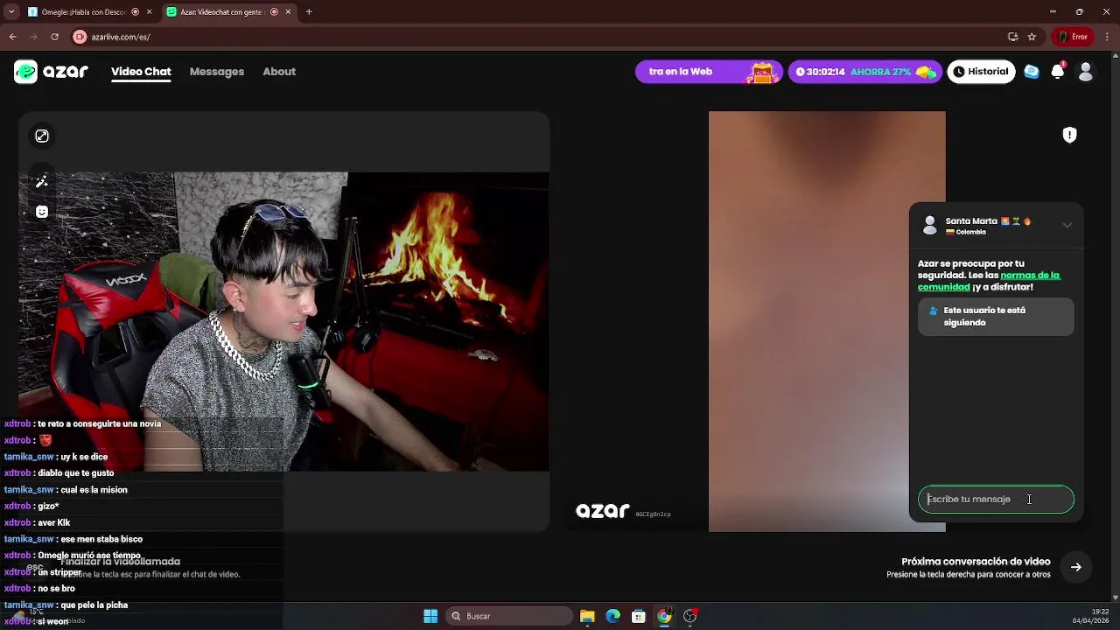Open the Historial button
Screen dimensions: 1120x630
[x=981, y=72]
